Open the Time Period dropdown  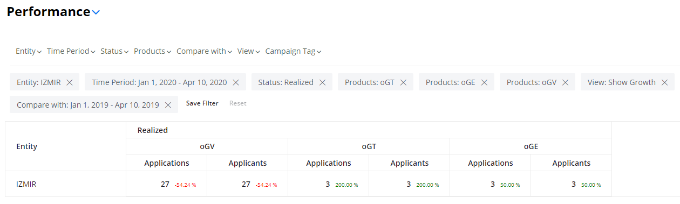click(x=71, y=51)
